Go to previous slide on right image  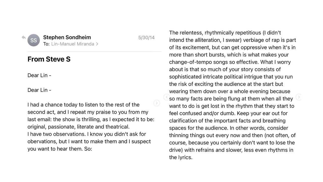(x=166, y=97)
